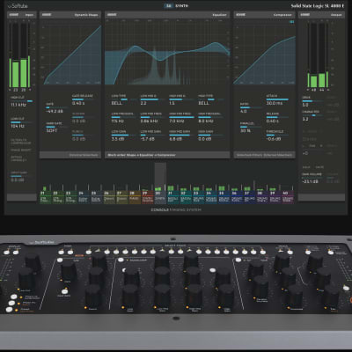
Task: Open the Output section header
Action: tap(322, 15)
